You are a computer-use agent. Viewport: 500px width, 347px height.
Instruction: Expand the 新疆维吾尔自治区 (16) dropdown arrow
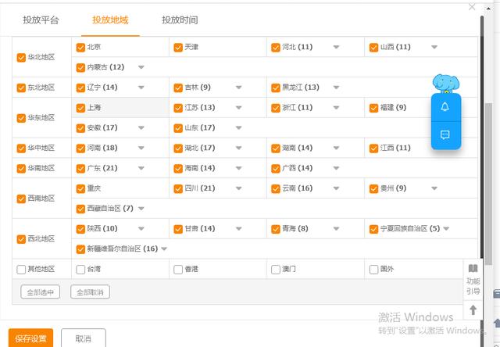164,249
